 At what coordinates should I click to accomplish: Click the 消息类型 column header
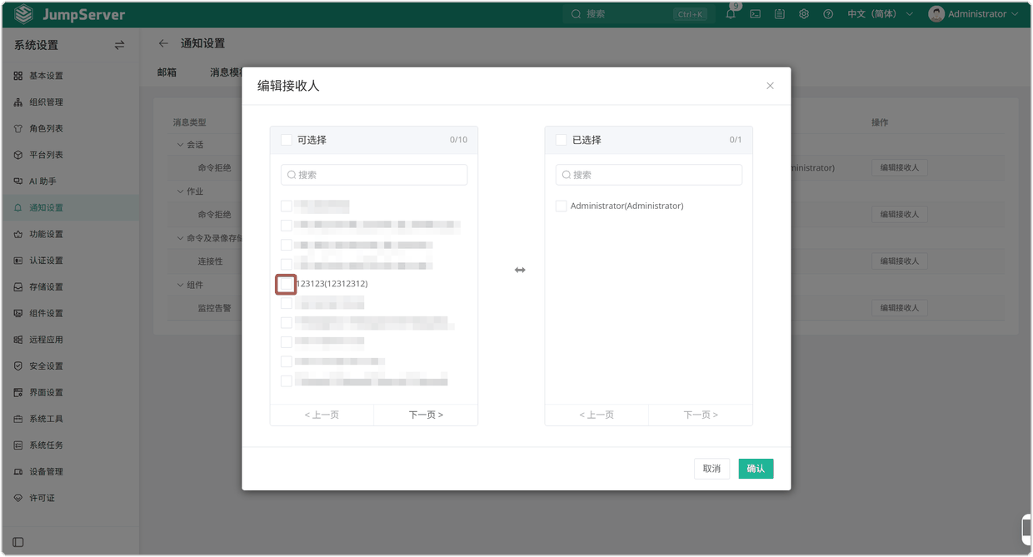click(x=189, y=122)
